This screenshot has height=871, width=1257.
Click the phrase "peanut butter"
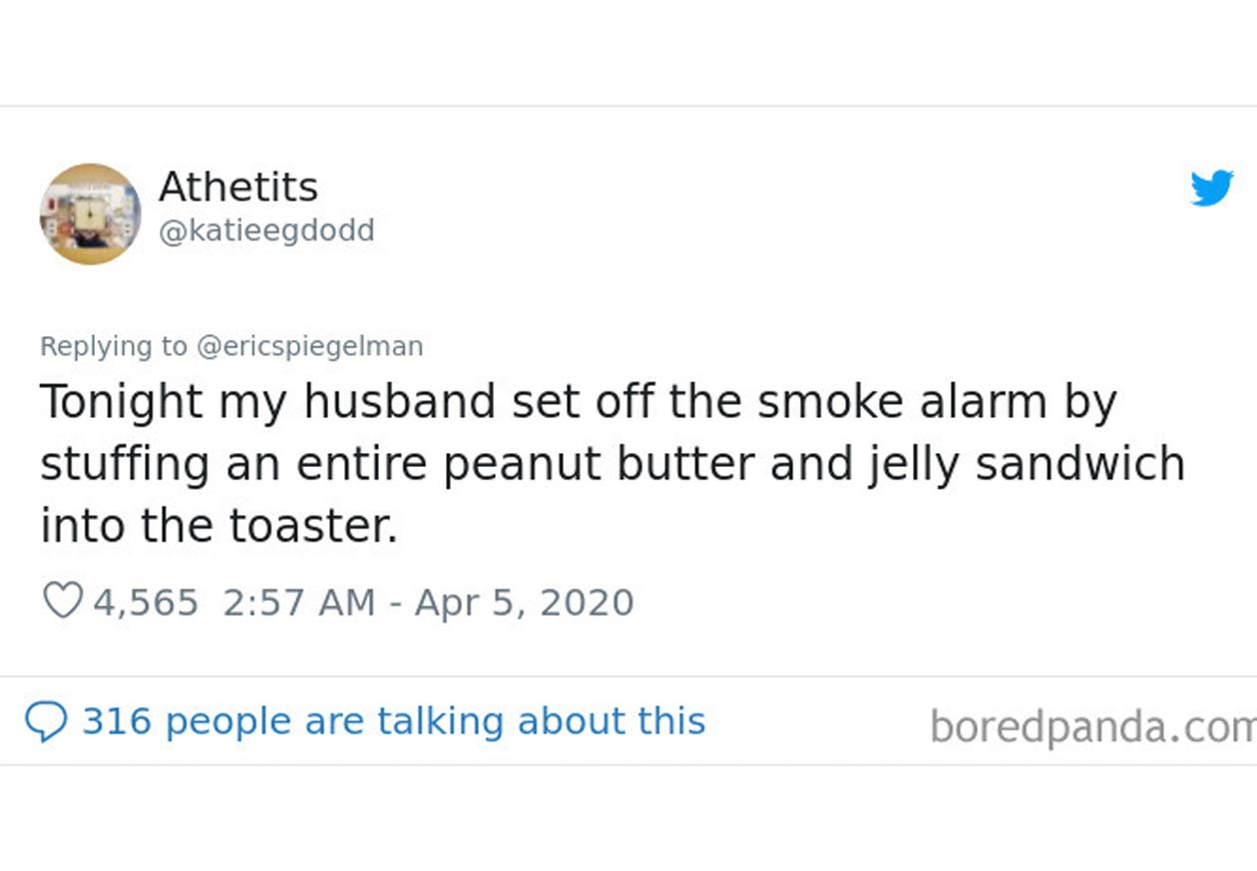(579, 464)
